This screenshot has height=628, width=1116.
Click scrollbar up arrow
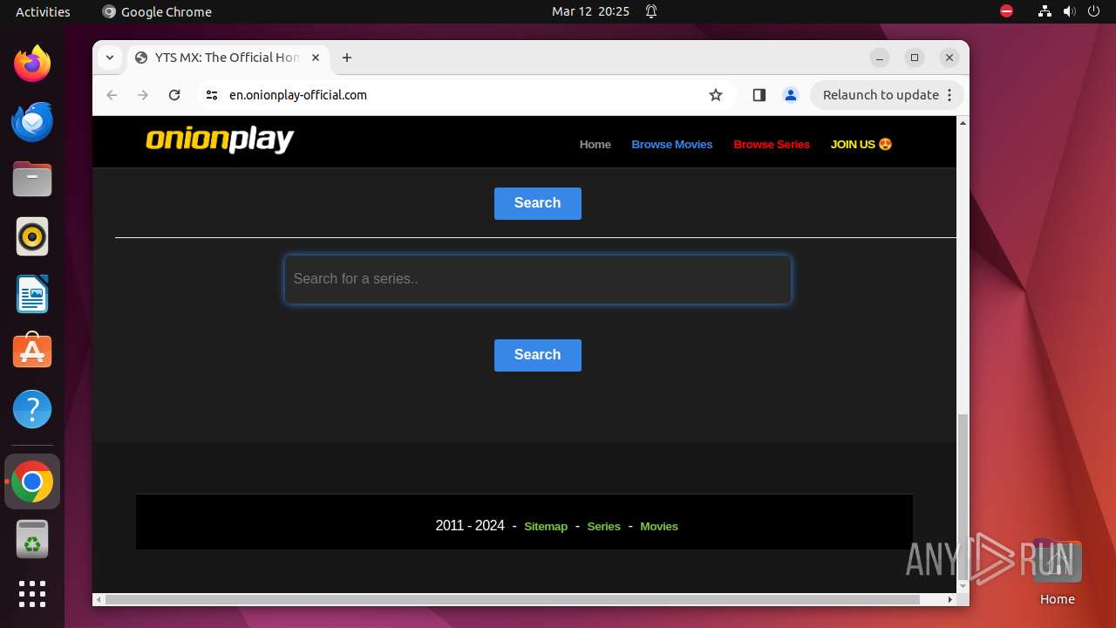(963, 123)
